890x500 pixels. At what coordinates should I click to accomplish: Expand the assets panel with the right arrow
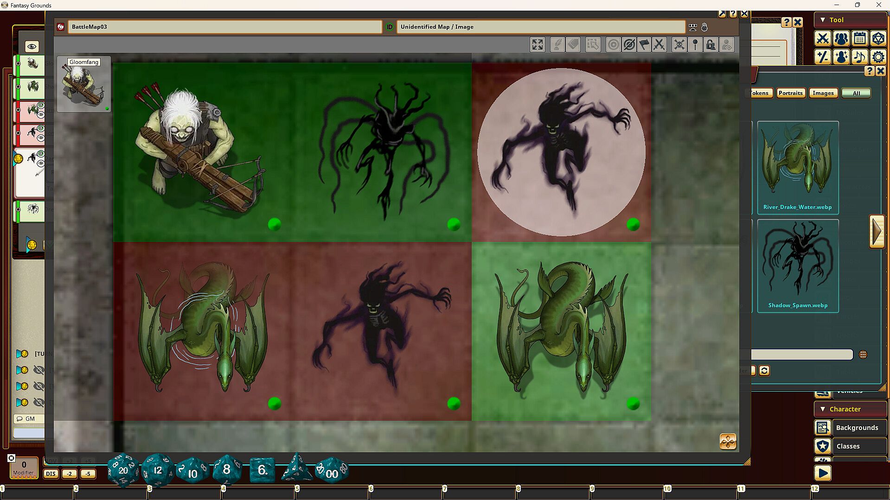pyautogui.click(x=877, y=231)
